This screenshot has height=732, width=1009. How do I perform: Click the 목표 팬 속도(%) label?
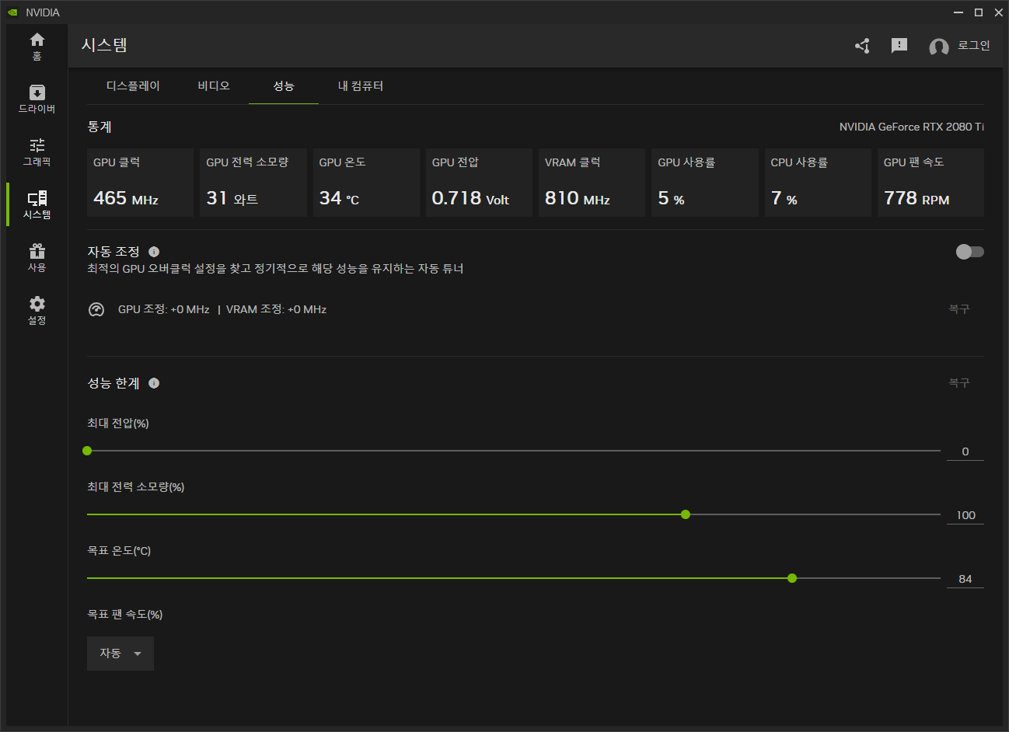125,615
